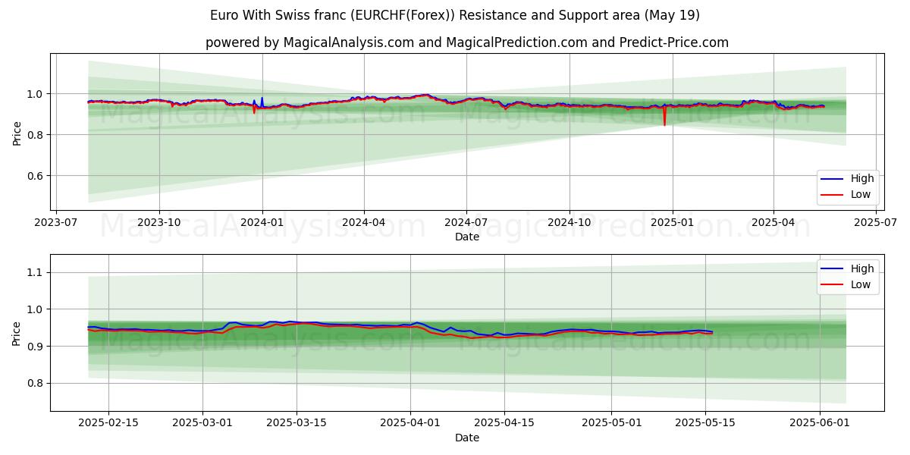Click the '2023-07' x-axis label
910x455 pixels.
tap(57, 223)
